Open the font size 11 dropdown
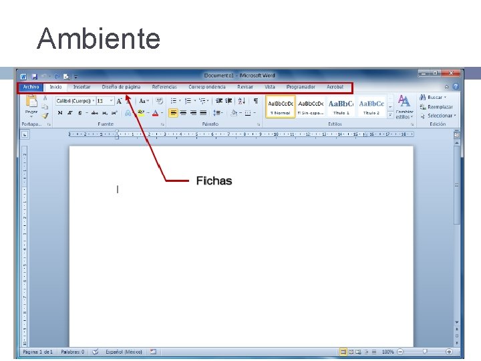The image size is (481, 361). (x=112, y=101)
